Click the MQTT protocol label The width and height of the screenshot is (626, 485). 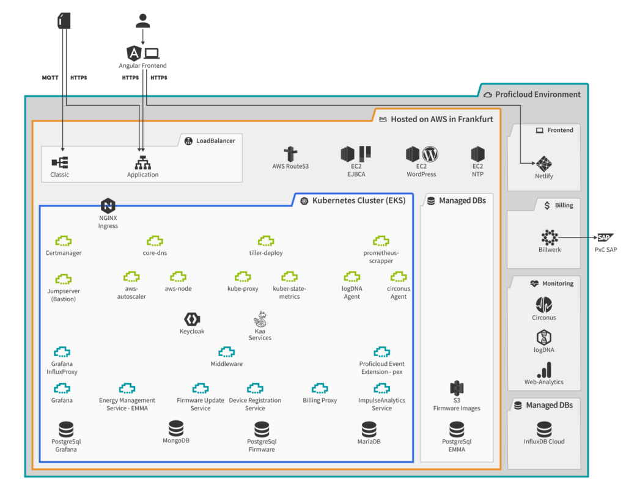(x=50, y=78)
